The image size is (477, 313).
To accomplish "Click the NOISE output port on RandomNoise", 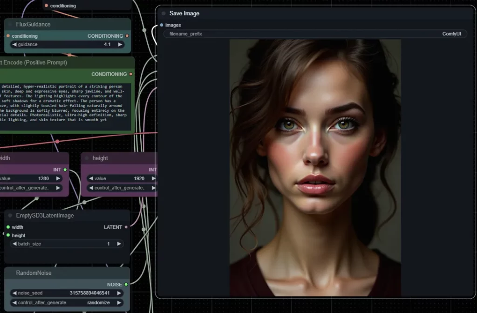I will (x=126, y=284).
